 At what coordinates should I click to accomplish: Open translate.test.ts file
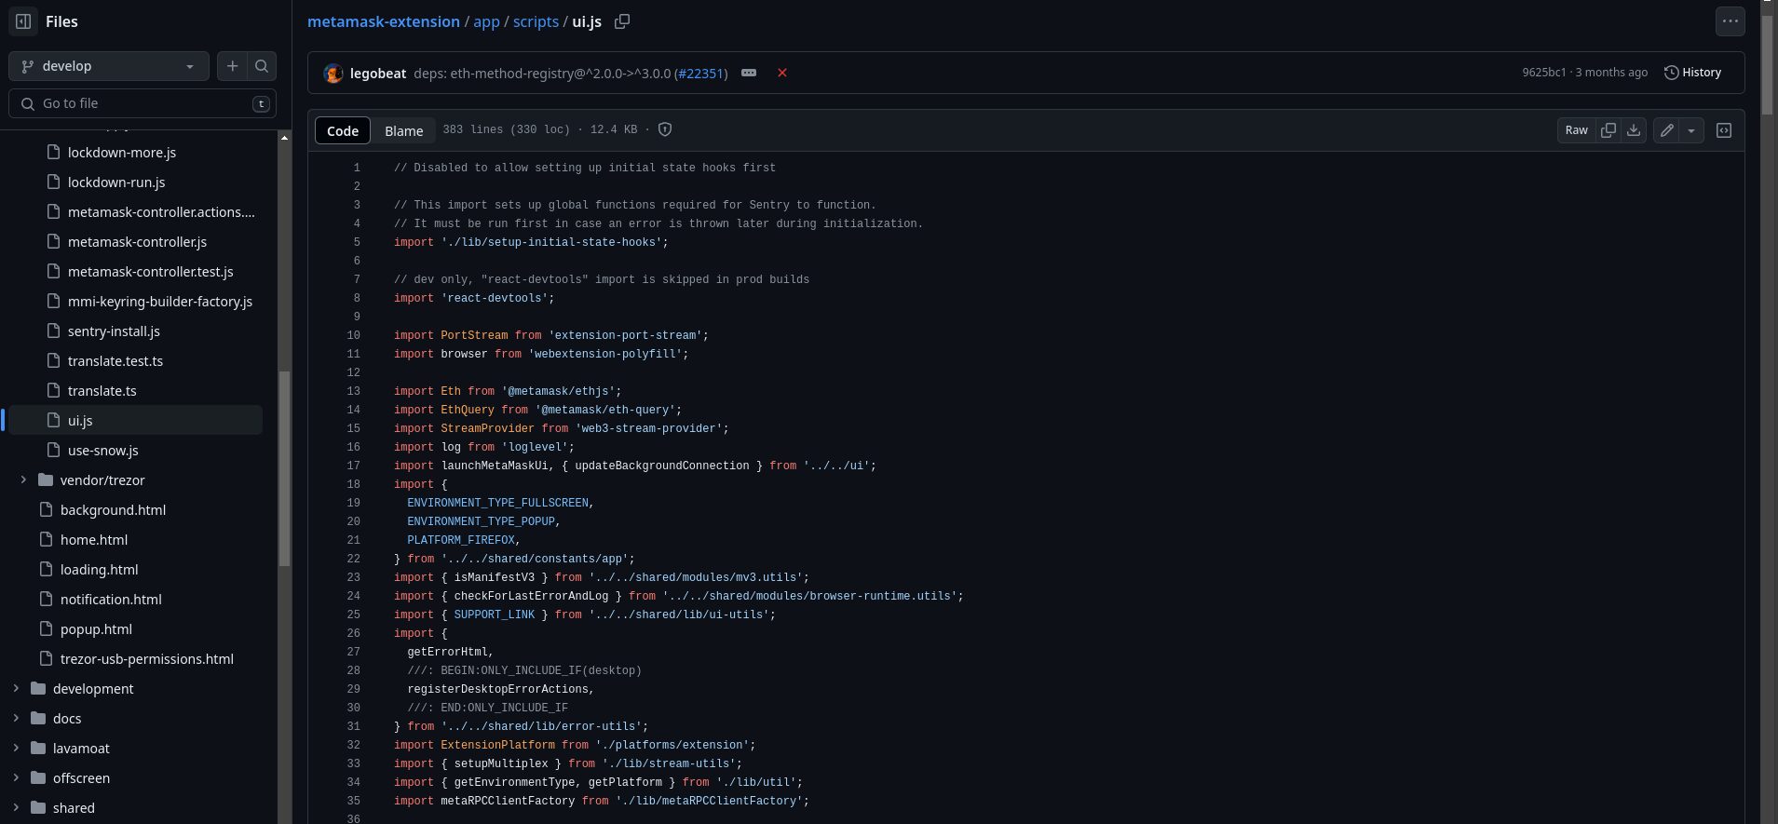pos(115,361)
